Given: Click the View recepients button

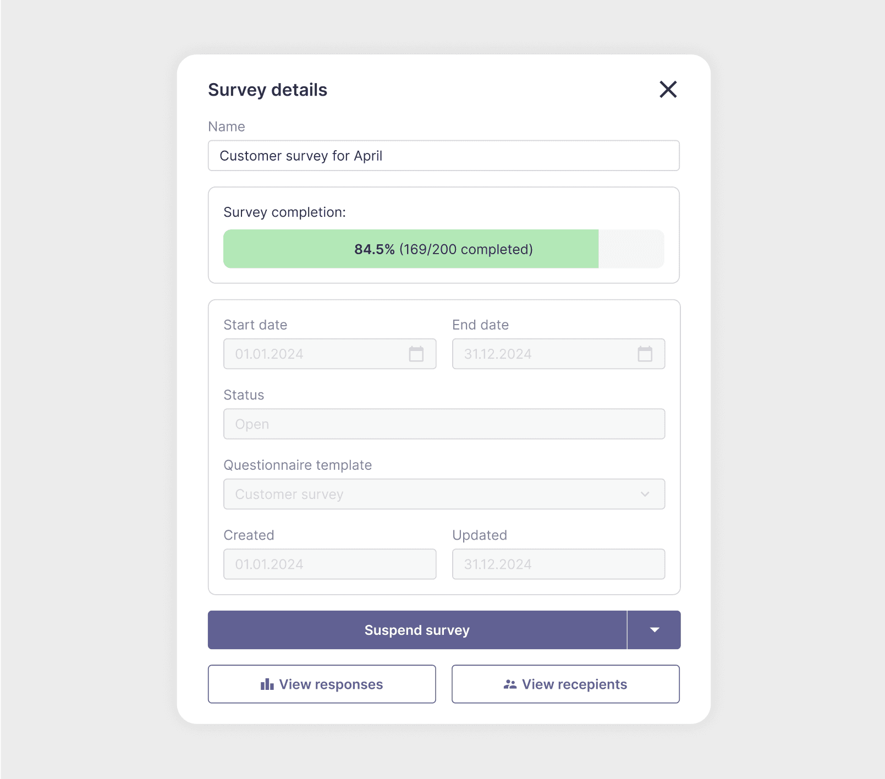Looking at the screenshot, I should click(565, 684).
